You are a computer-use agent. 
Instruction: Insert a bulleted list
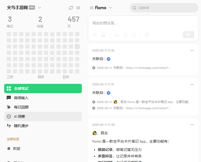tap(125, 35)
